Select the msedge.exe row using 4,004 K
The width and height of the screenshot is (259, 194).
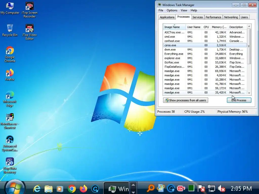pos(205,75)
